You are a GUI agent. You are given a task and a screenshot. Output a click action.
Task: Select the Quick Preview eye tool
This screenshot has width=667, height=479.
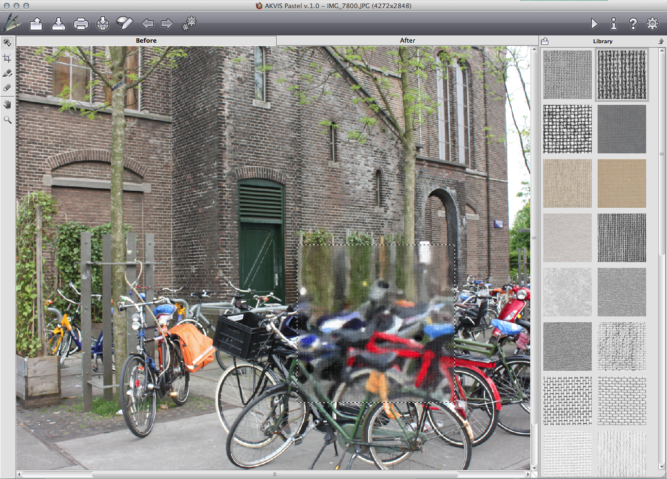click(x=7, y=43)
